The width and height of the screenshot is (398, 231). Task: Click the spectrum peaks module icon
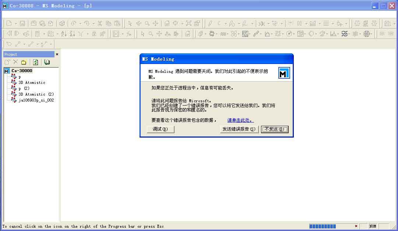333,34
